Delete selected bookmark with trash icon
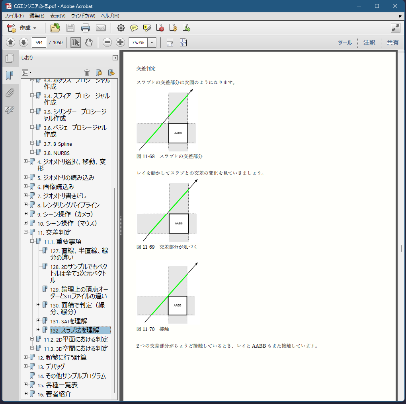The image size is (406, 404). tap(87, 72)
